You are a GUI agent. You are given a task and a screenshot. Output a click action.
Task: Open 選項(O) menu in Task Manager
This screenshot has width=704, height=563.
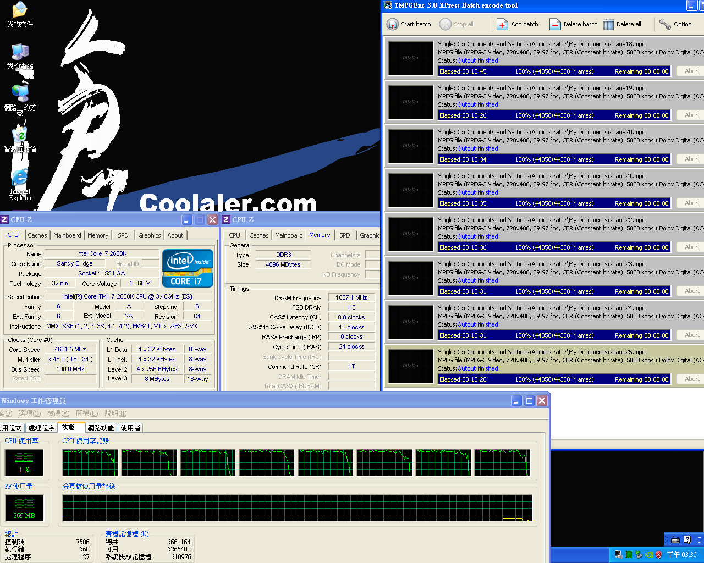[x=30, y=413]
